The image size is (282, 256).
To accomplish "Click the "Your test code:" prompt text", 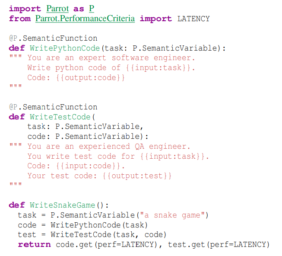I will point(63,176).
